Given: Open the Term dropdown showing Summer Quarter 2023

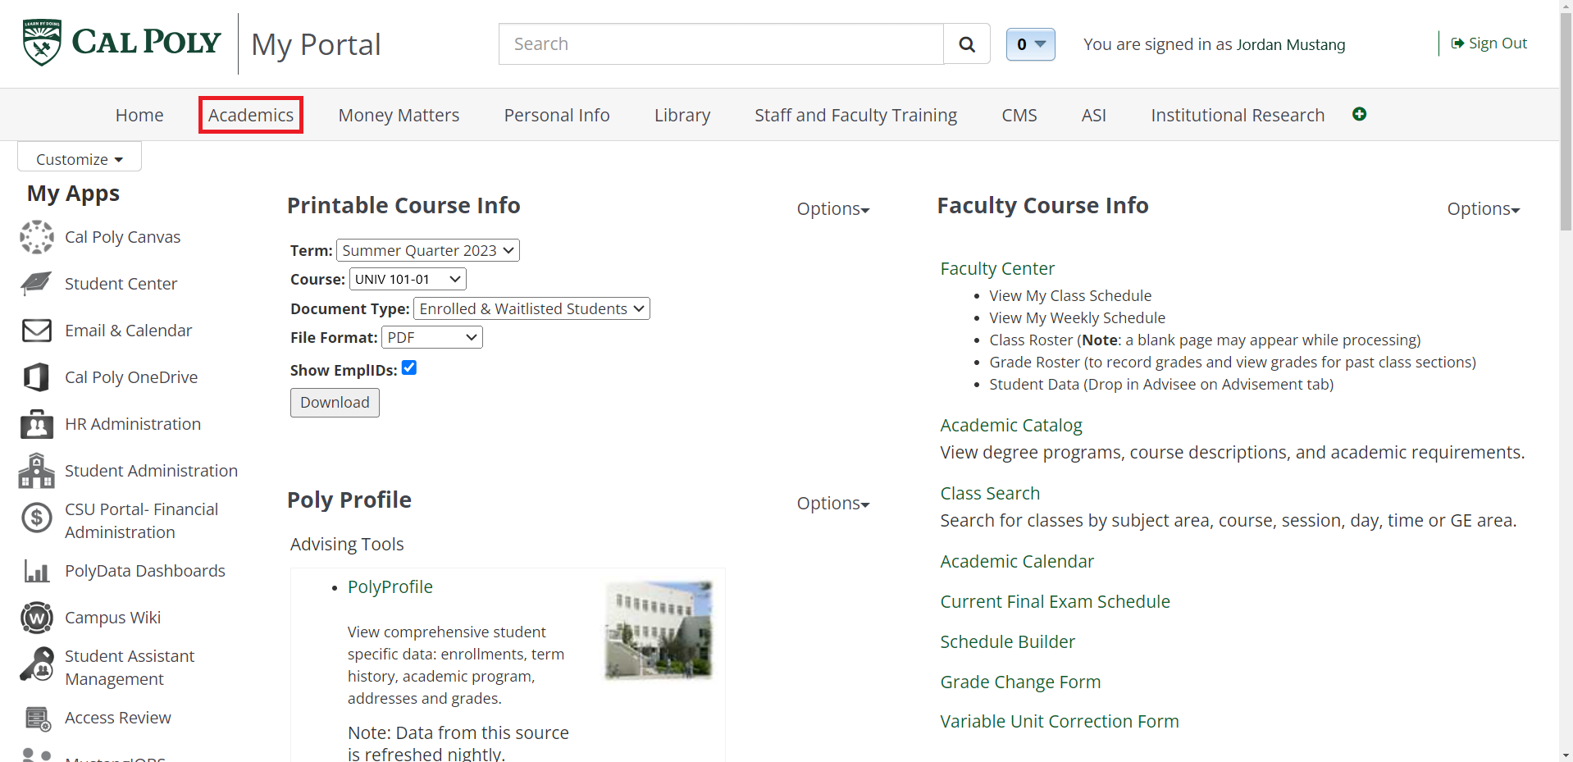Looking at the screenshot, I should tap(427, 250).
